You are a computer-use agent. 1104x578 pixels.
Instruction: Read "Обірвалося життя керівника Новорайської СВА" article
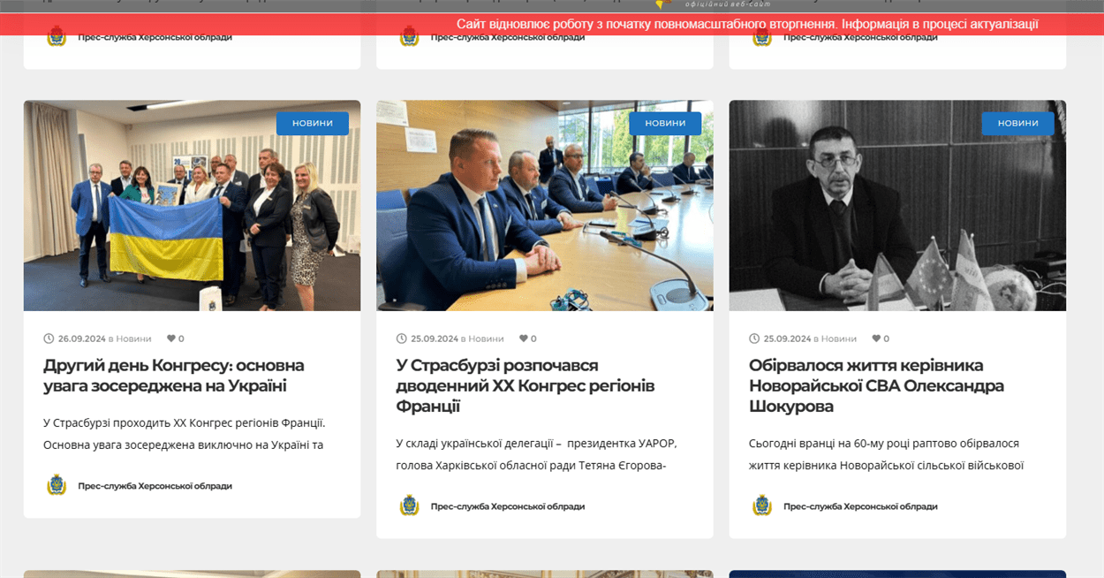coord(876,385)
